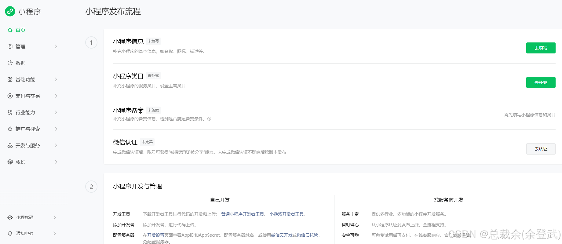The image size is (562, 244).
Task: Open the 小游戏开发者工具 link
Action: tap(286, 214)
